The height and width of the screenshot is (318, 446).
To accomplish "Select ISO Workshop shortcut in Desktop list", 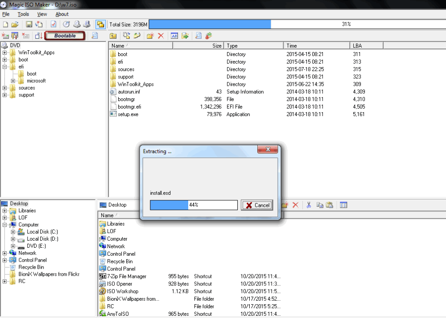I will coord(123,291).
